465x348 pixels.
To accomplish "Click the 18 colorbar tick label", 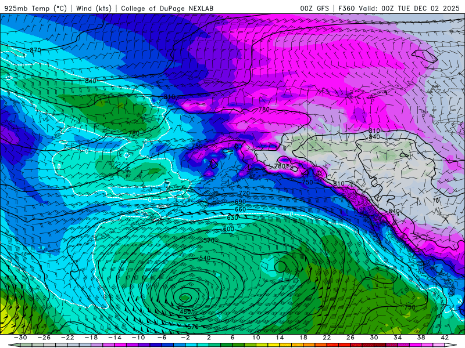I will (303, 338).
